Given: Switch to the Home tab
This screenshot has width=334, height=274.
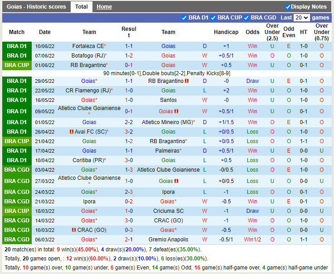Looking at the screenshot, I should [x=104, y=7].
